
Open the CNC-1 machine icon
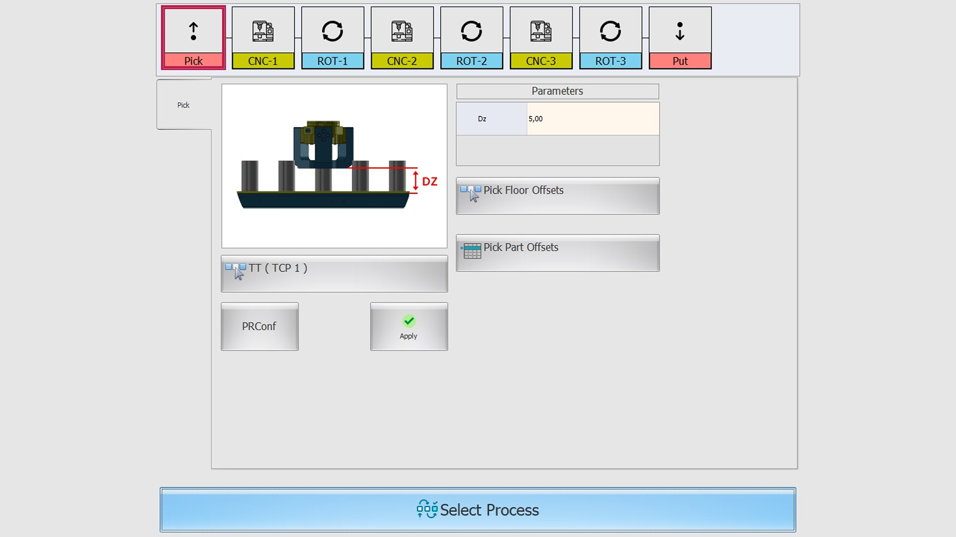pos(263,37)
